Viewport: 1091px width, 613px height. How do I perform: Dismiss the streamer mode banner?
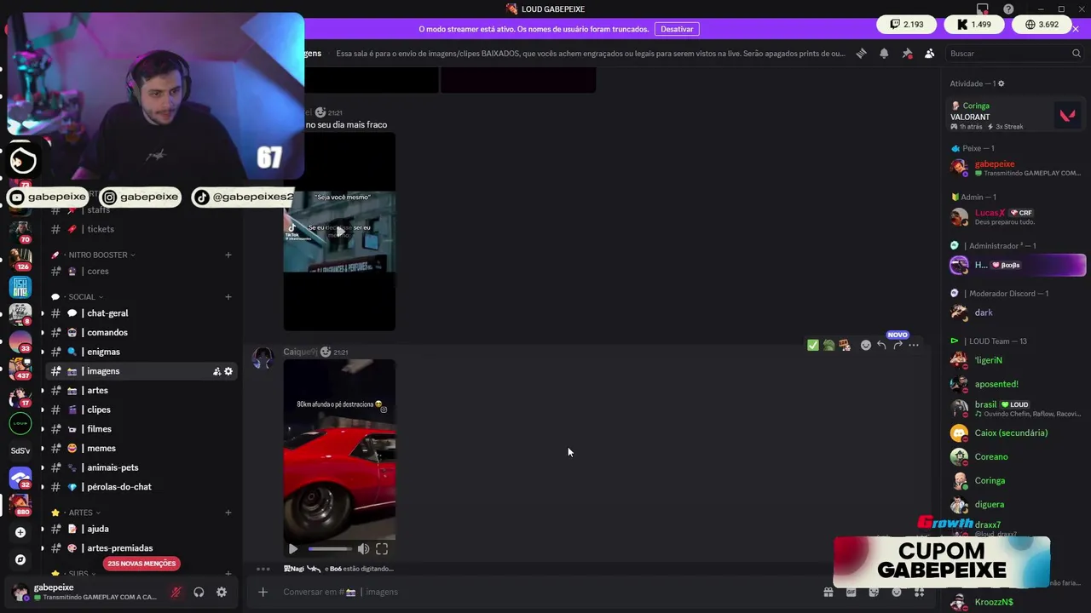click(1076, 29)
